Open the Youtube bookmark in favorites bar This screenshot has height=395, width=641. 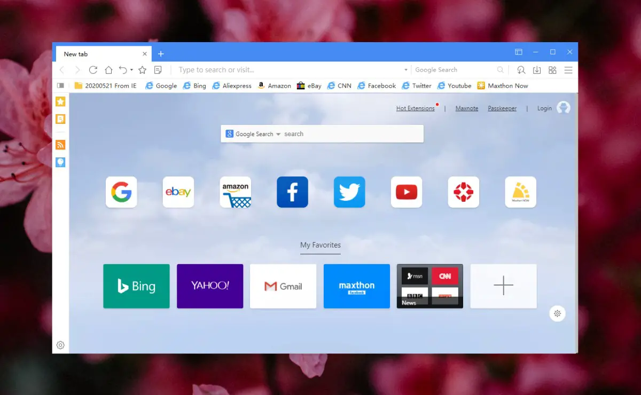pyautogui.click(x=454, y=85)
